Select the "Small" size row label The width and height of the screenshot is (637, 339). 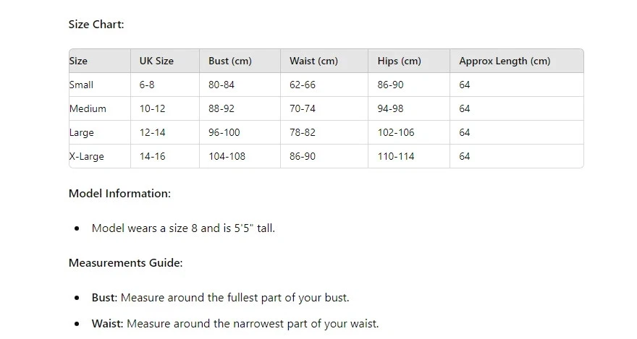(x=81, y=85)
